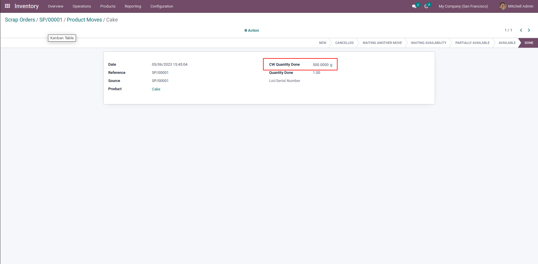Select the AVAILABLE status stage

pos(507,43)
